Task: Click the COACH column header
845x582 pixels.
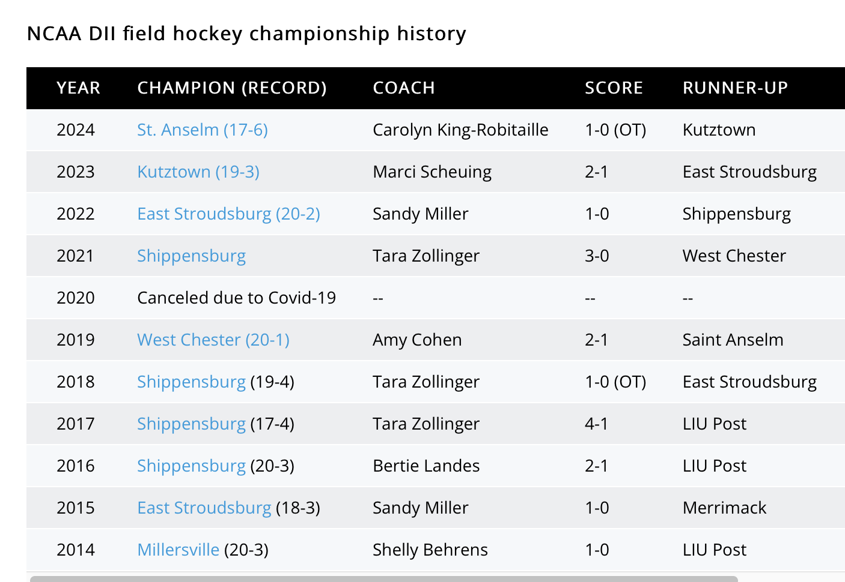Action: 403,88
